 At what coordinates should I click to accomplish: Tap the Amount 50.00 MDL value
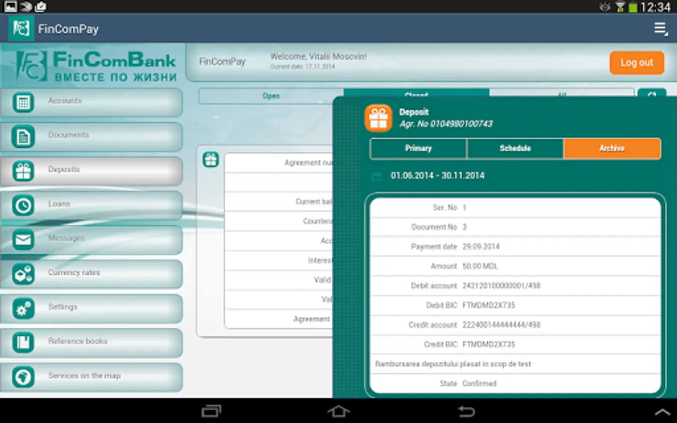click(480, 266)
